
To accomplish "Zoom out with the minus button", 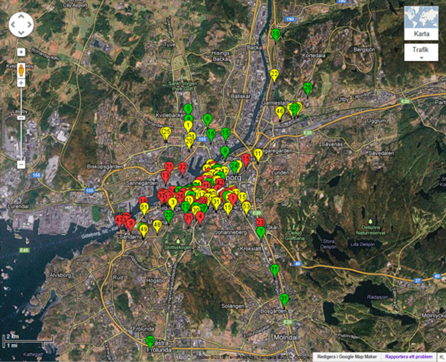I will click(x=21, y=165).
